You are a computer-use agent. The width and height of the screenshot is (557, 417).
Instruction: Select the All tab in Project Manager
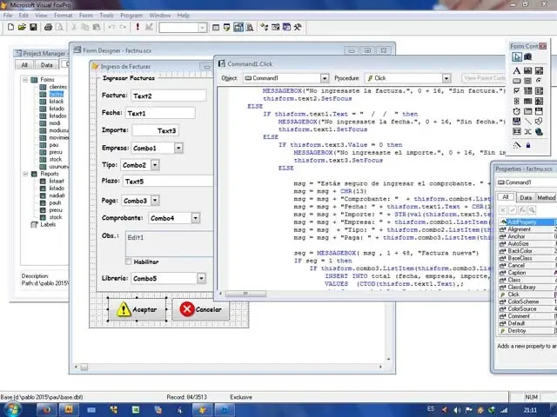24,65
